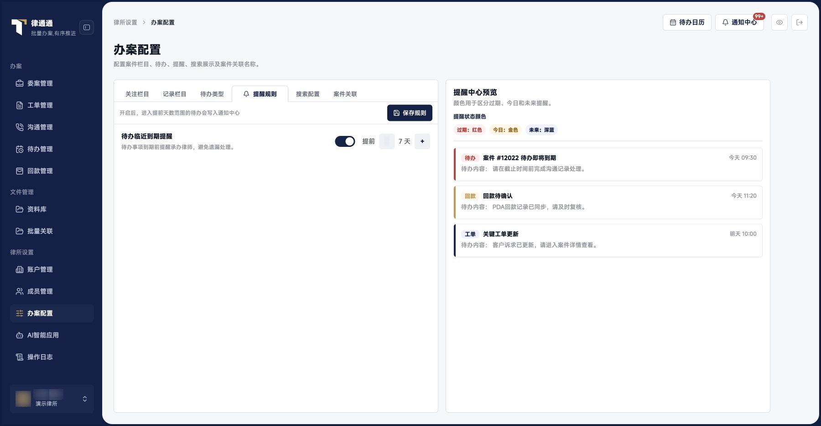Switch to the 搜索配置 tab
Viewport: 821px width, 426px height.
pyautogui.click(x=308, y=94)
